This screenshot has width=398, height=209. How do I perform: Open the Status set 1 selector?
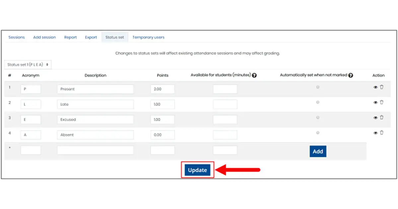click(28, 64)
